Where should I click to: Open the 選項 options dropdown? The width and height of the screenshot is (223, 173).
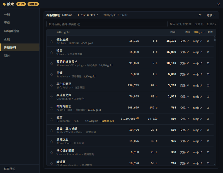210,15
